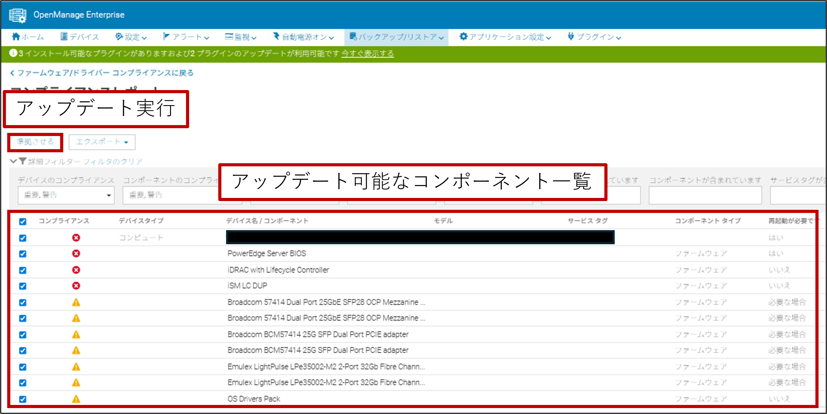Image resolution: width=827 pixels, height=414 pixels.
Task: Click the OpenManage Enterprise logo icon
Action: pos(17,15)
